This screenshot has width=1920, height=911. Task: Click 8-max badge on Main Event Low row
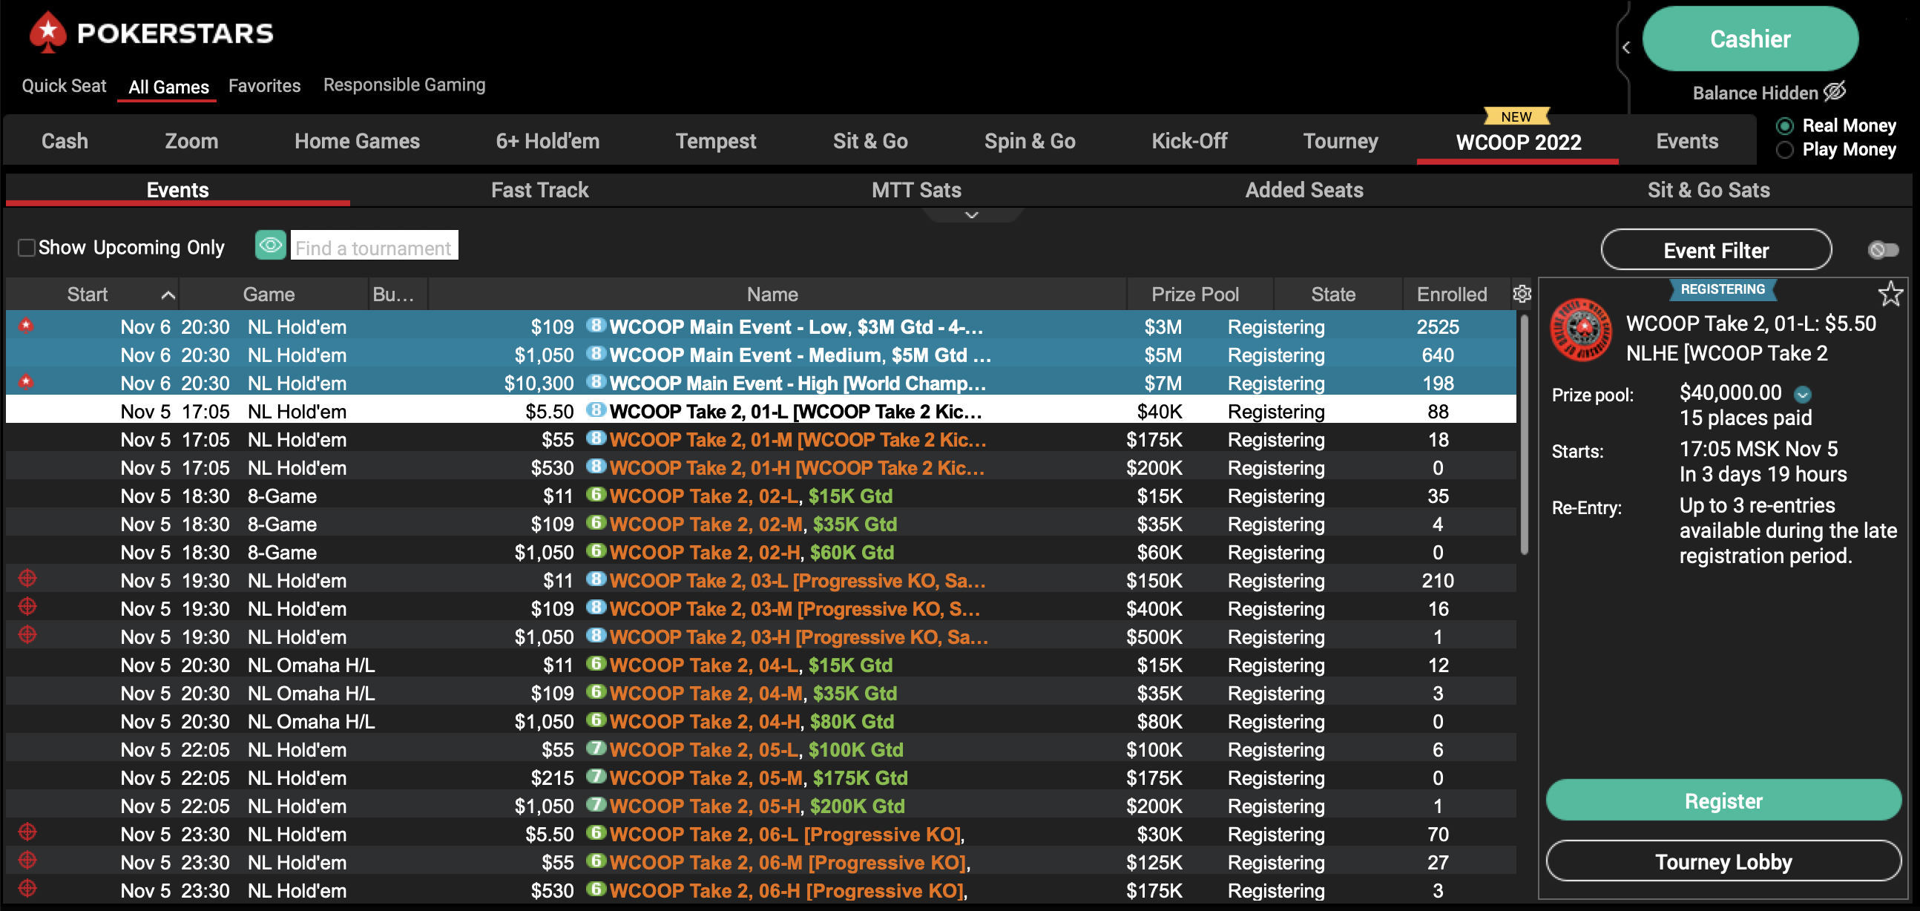click(595, 325)
